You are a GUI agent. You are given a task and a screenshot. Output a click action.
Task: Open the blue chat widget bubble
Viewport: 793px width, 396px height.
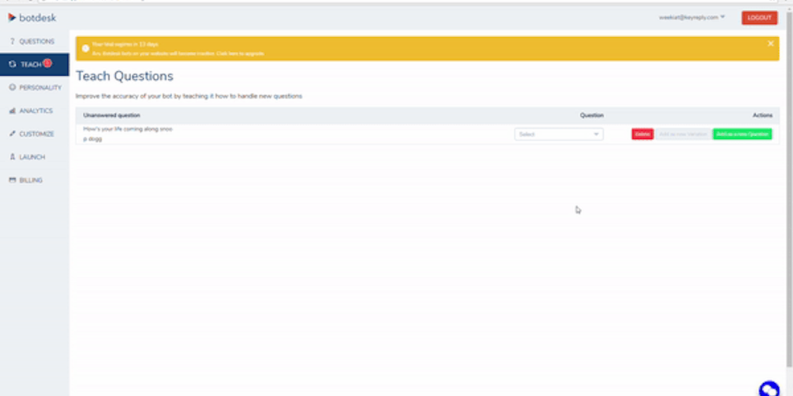click(769, 389)
